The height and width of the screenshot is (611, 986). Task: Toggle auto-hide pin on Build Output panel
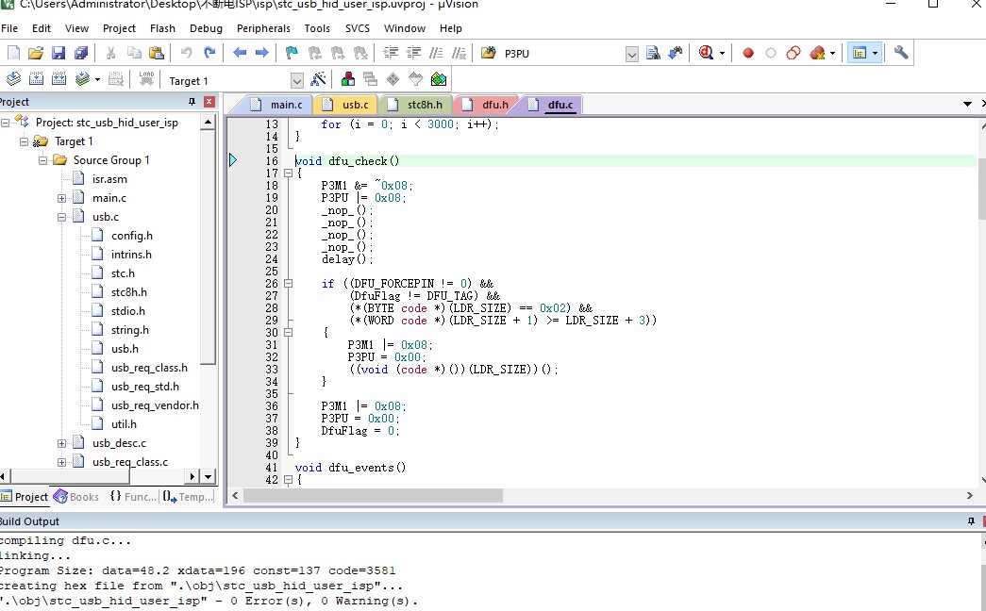971,521
